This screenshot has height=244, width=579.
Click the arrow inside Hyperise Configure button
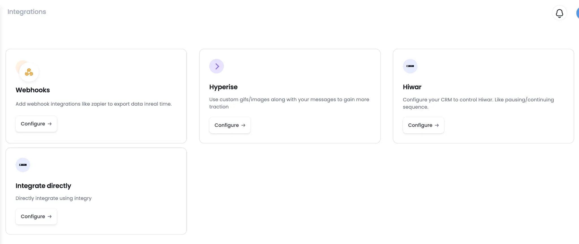(243, 125)
